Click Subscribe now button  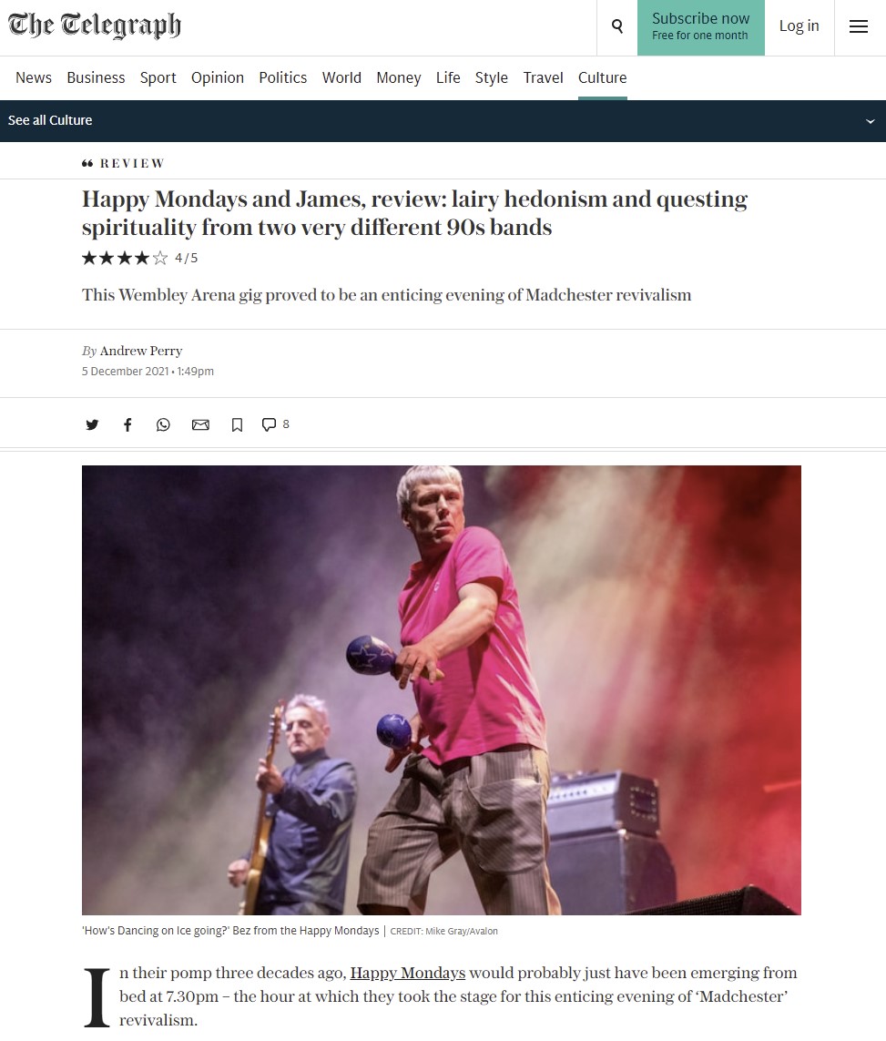pos(701,27)
